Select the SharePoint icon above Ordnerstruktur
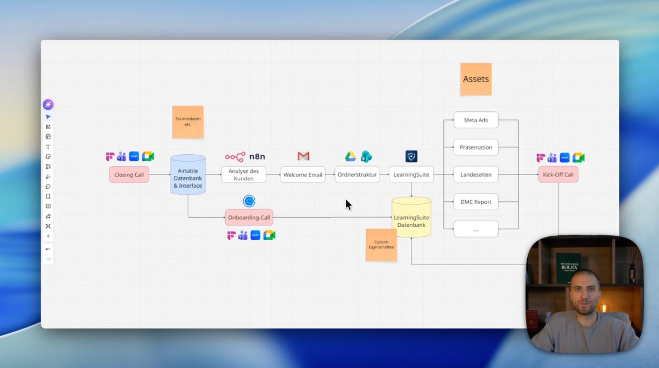 coord(366,157)
